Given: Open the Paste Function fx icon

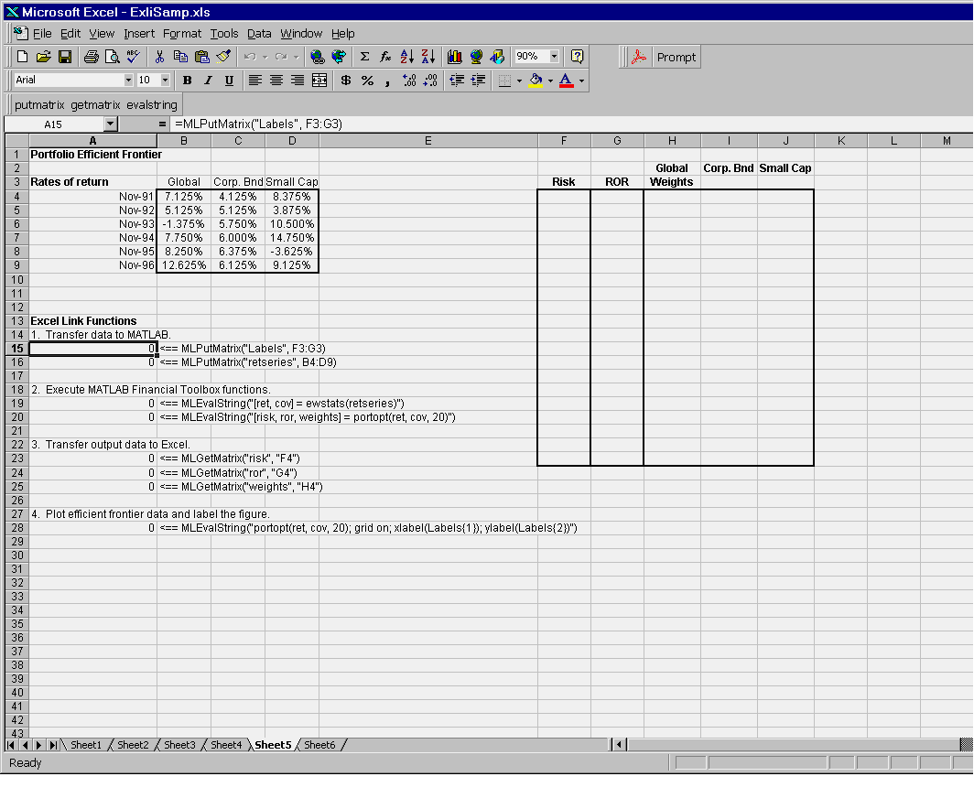Looking at the screenshot, I should pos(385,57).
